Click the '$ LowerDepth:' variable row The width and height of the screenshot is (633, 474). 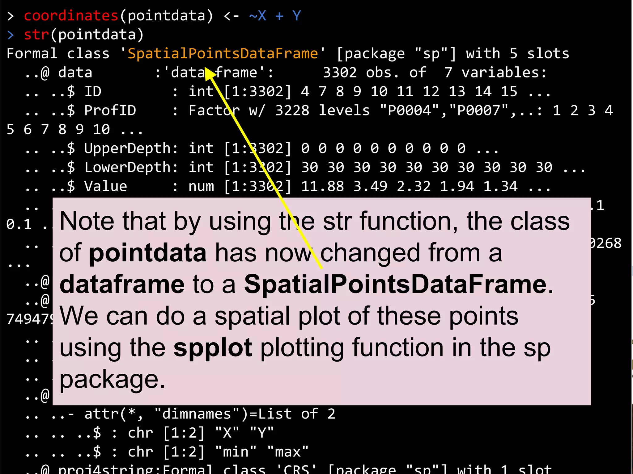coord(305,168)
